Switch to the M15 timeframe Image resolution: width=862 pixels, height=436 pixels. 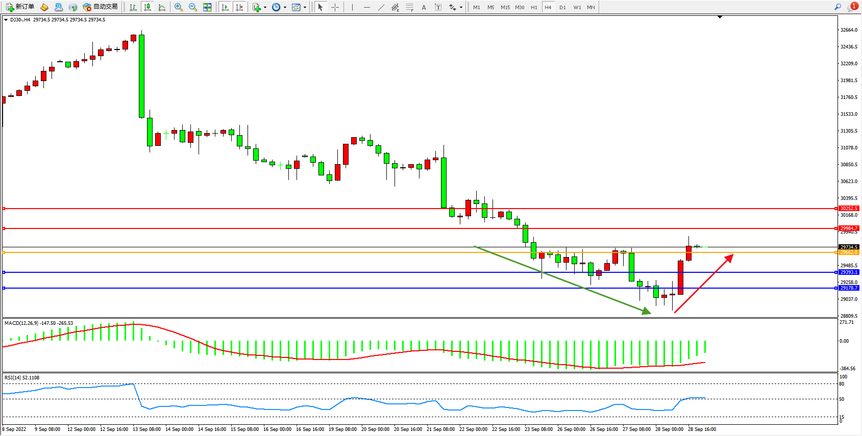coord(505,8)
